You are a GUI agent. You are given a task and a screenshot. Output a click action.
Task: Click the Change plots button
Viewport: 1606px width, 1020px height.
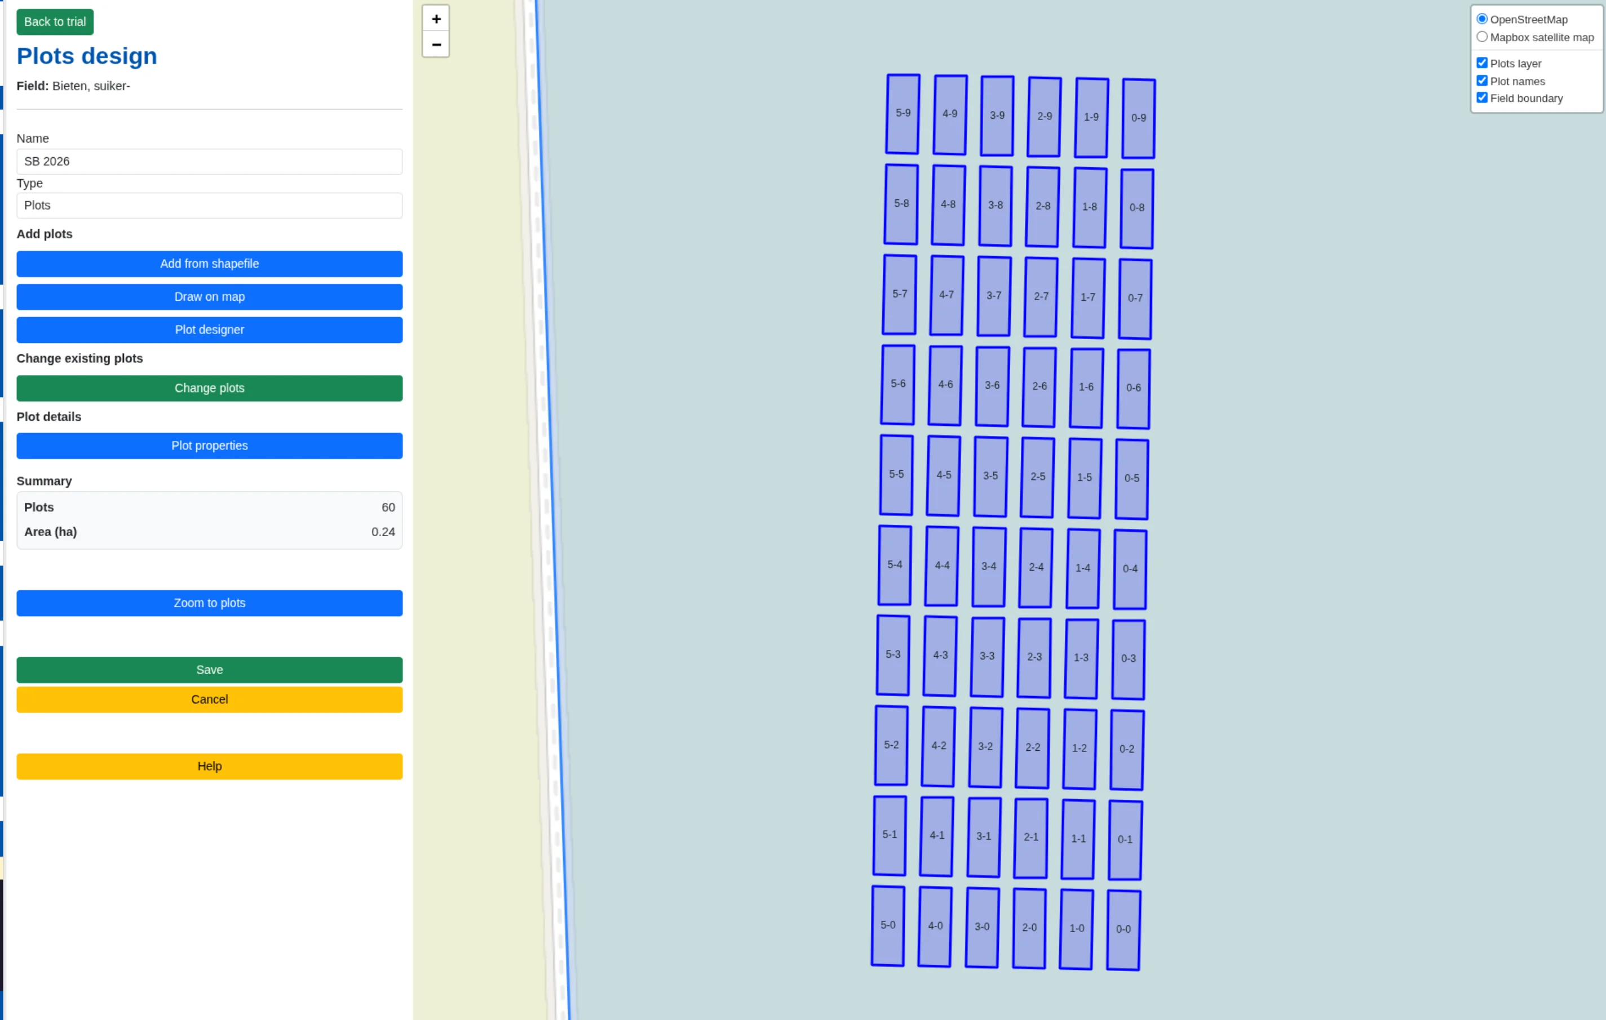click(210, 387)
